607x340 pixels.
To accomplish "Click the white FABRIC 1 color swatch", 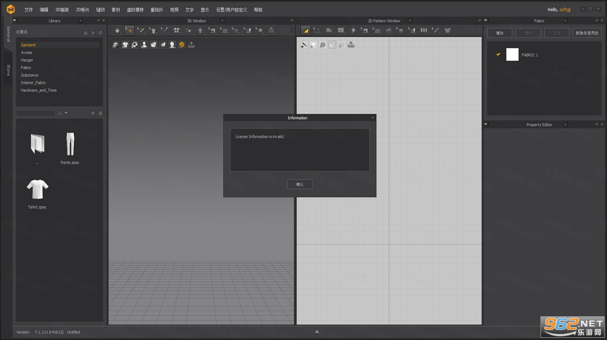I will coord(512,55).
